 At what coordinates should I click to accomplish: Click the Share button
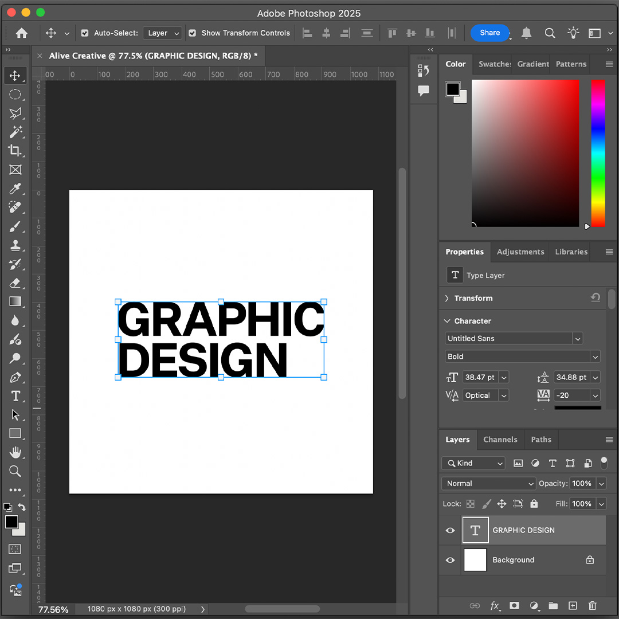(x=489, y=33)
